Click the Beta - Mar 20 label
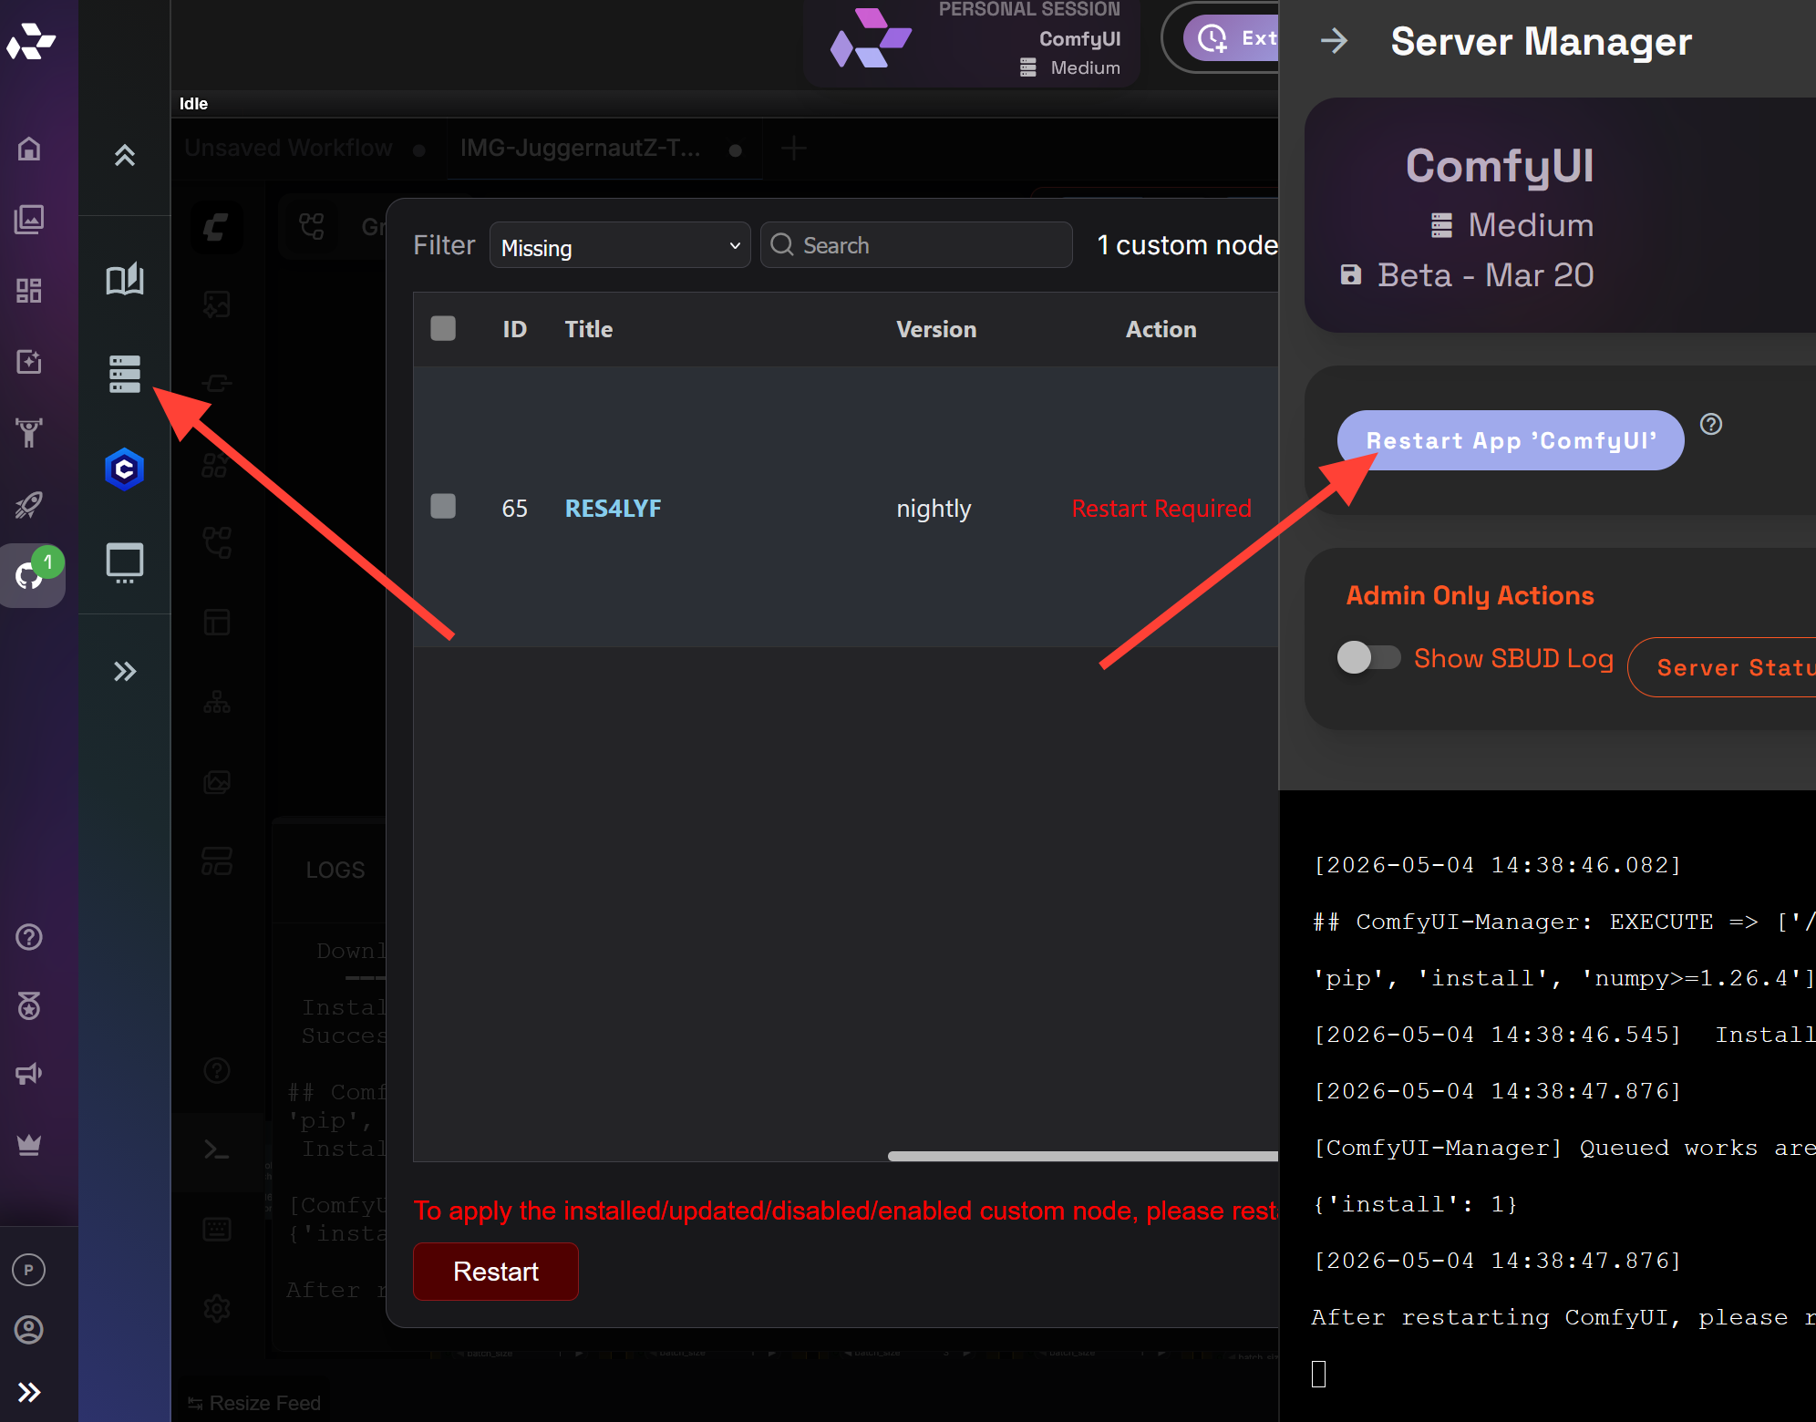 (1485, 274)
